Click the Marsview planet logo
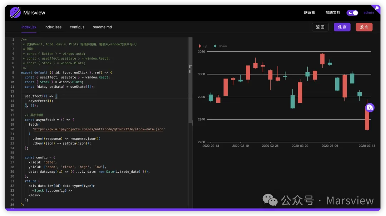386x216 pixels. coord(15,12)
